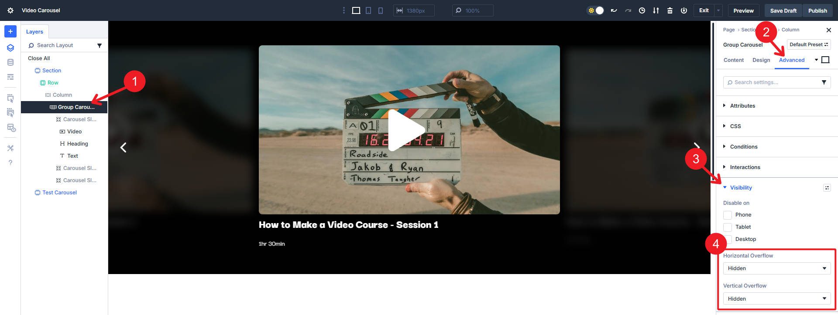
Task: Switch to phone view icon
Action: [x=381, y=10]
